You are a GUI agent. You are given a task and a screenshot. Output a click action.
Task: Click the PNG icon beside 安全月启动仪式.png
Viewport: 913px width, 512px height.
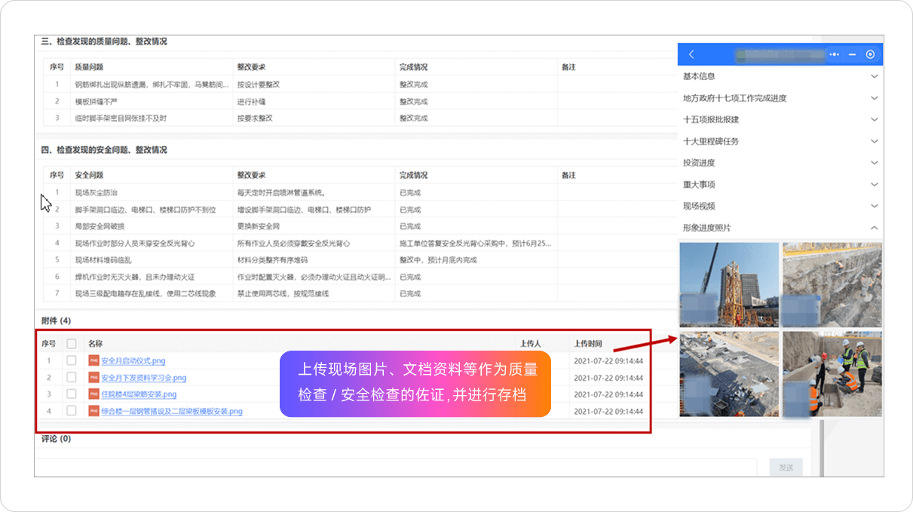(x=93, y=360)
